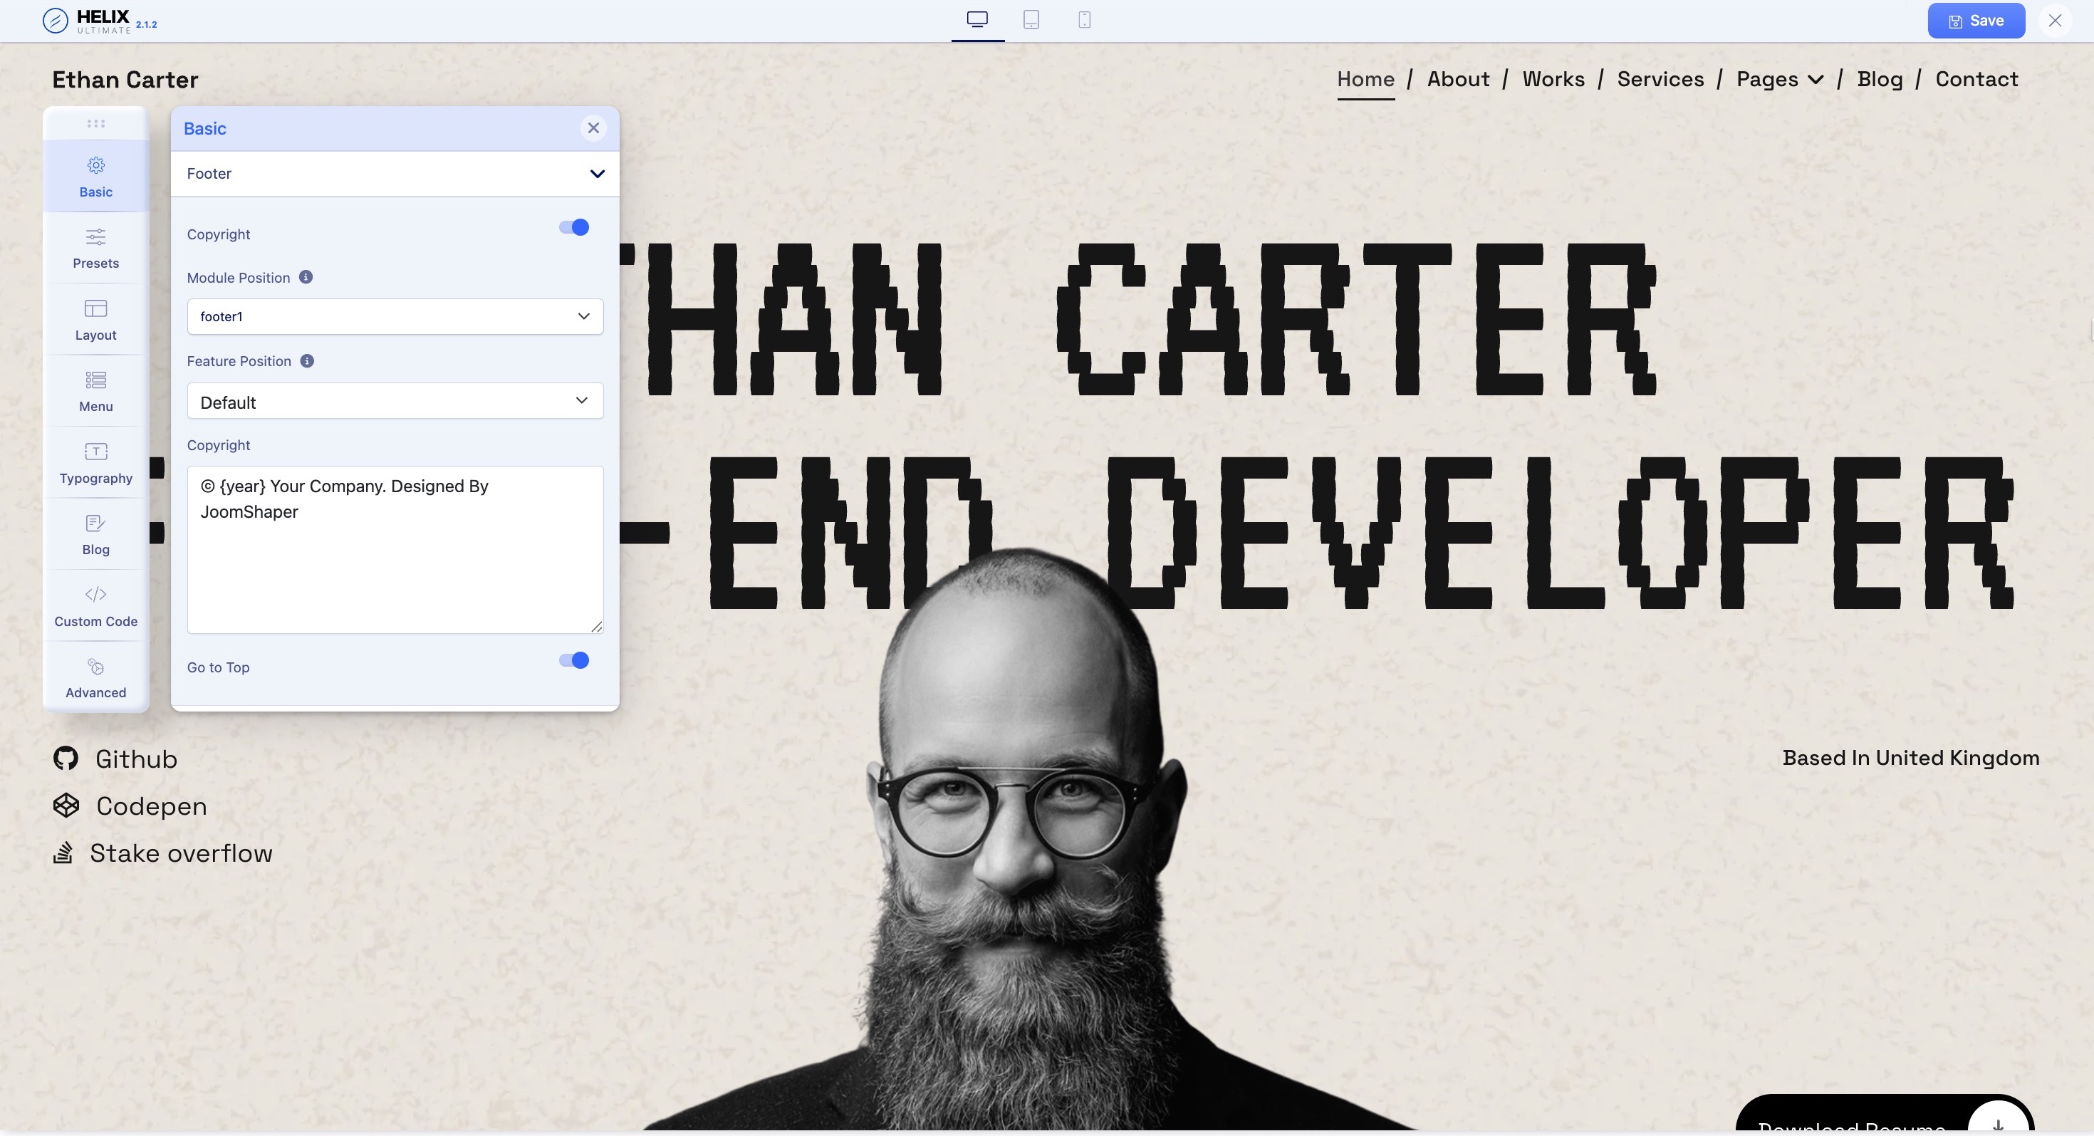The height and width of the screenshot is (1136, 2094).
Task: Disable the Copyright toggle
Action: click(x=574, y=227)
